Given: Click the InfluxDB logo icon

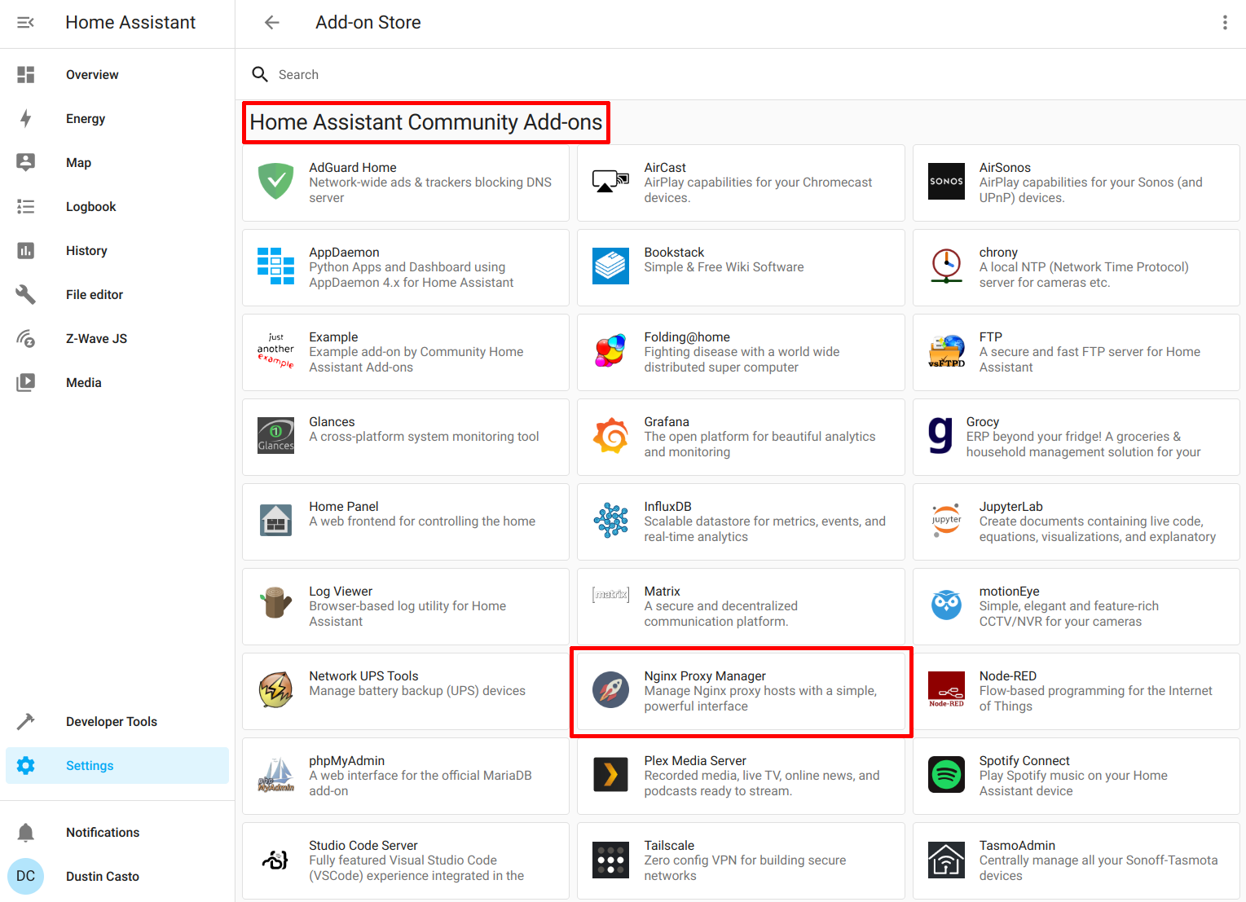Looking at the screenshot, I should (x=611, y=521).
